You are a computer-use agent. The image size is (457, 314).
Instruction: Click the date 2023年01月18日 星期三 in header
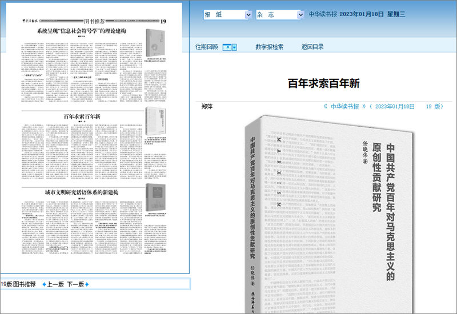point(372,14)
